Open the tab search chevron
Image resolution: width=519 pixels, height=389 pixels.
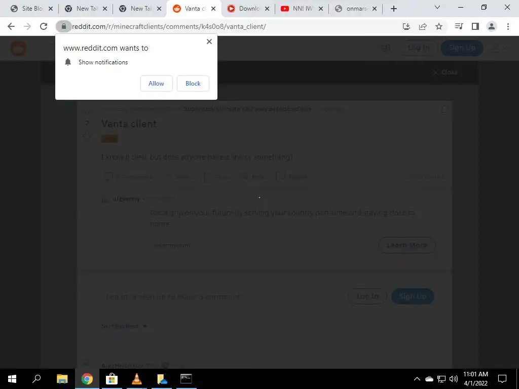[x=437, y=7]
